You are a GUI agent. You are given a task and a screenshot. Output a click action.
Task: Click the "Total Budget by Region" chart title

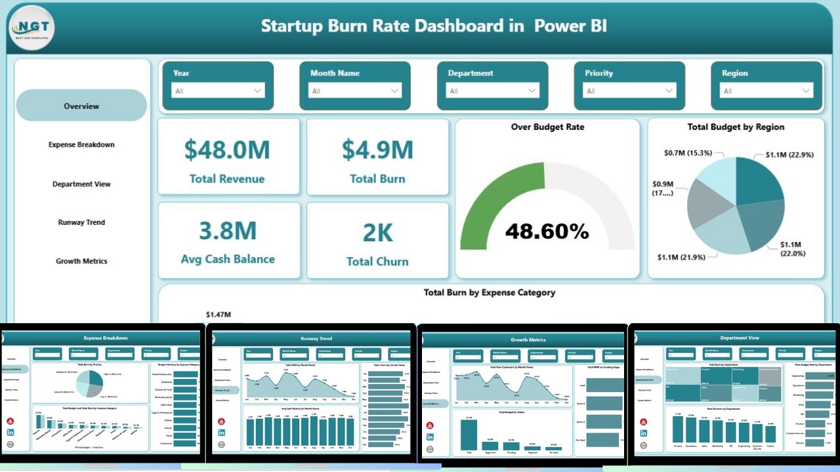coord(736,127)
